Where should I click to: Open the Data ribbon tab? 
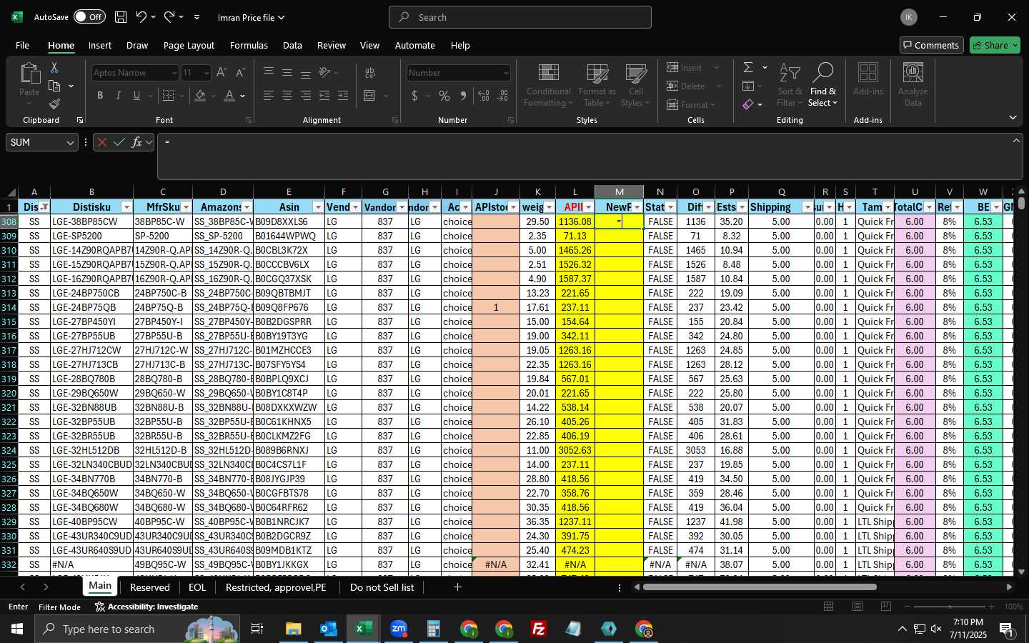[292, 45]
